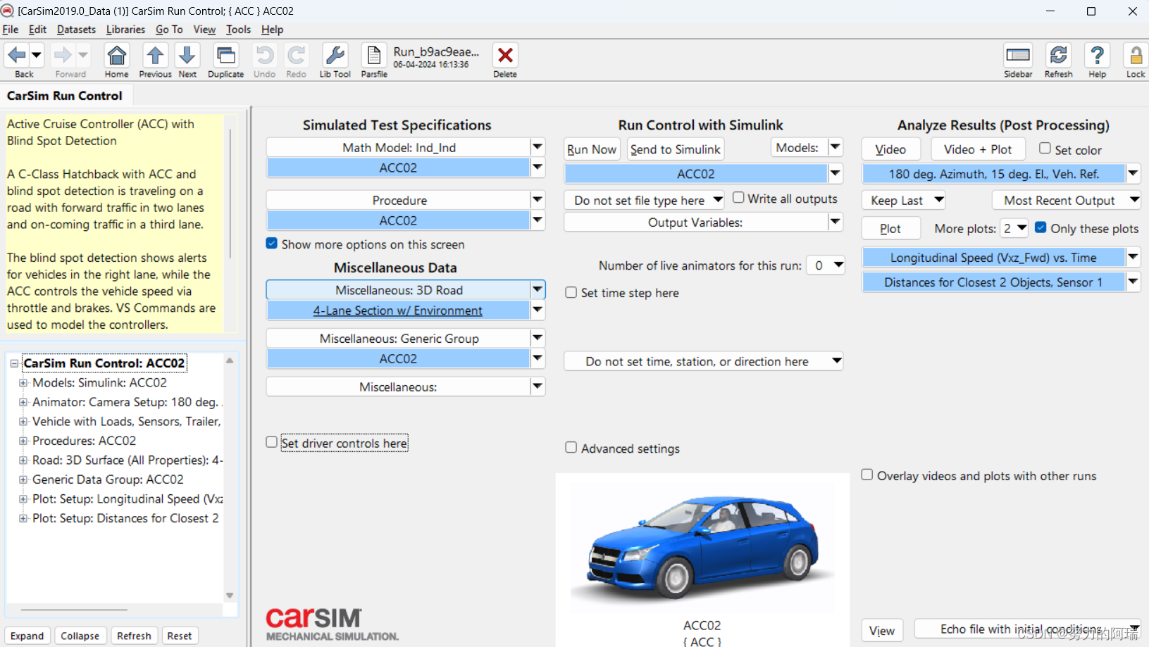Open the Help question mark icon

pos(1098,55)
